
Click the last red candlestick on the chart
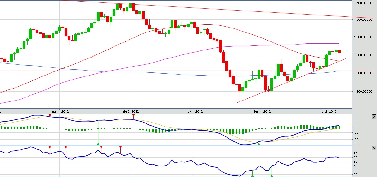click(339, 51)
